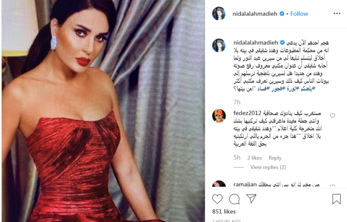The image size is (347, 222).
Task: View 851 likes list
Action: [x=224, y=211]
